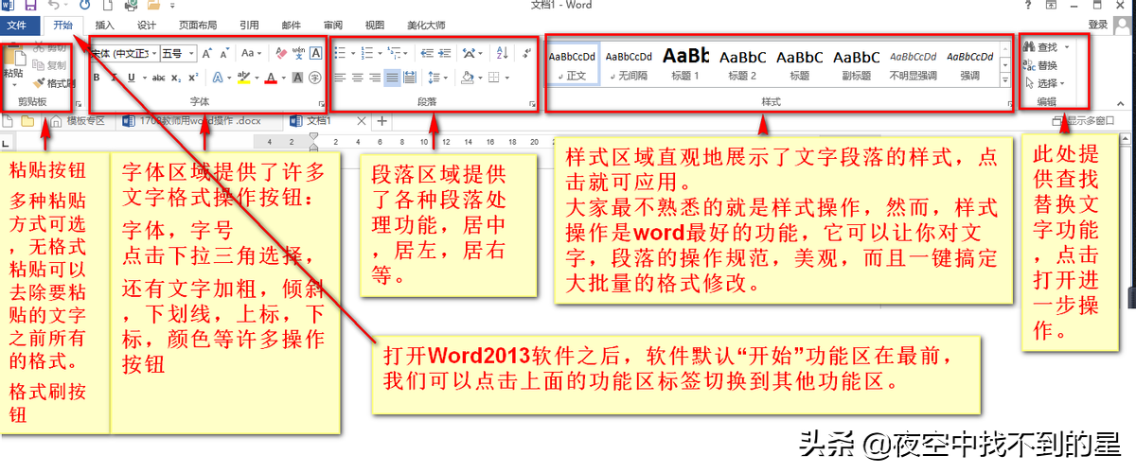Switch to the 引用 (References) tab
1136x473 pixels.
click(x=249, y=26)
